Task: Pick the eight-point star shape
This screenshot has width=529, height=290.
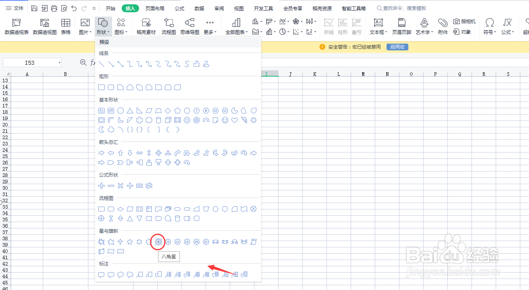Action: (159, 242)
